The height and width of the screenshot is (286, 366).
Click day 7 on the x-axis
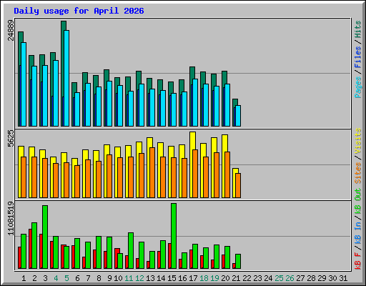pyautogui.click(x=88, y=278)
